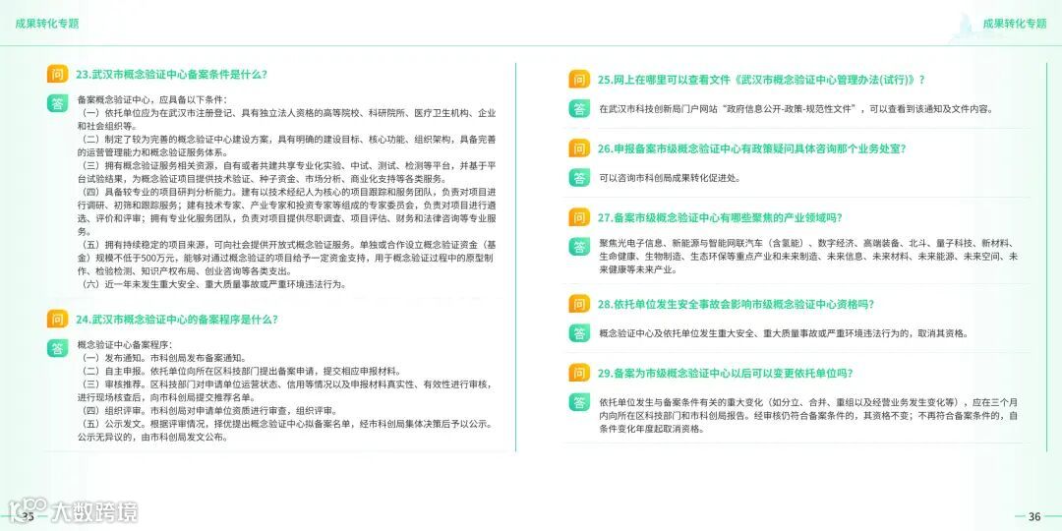Click the line '备案概念验证中心，应具备以下条件:'
1062x531 pixels.
tap(151, 99)
